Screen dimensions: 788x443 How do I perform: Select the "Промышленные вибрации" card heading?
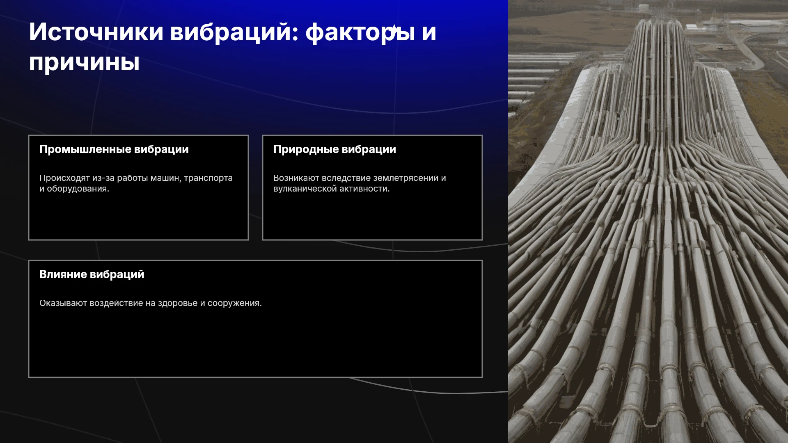(x=114, y=149)
